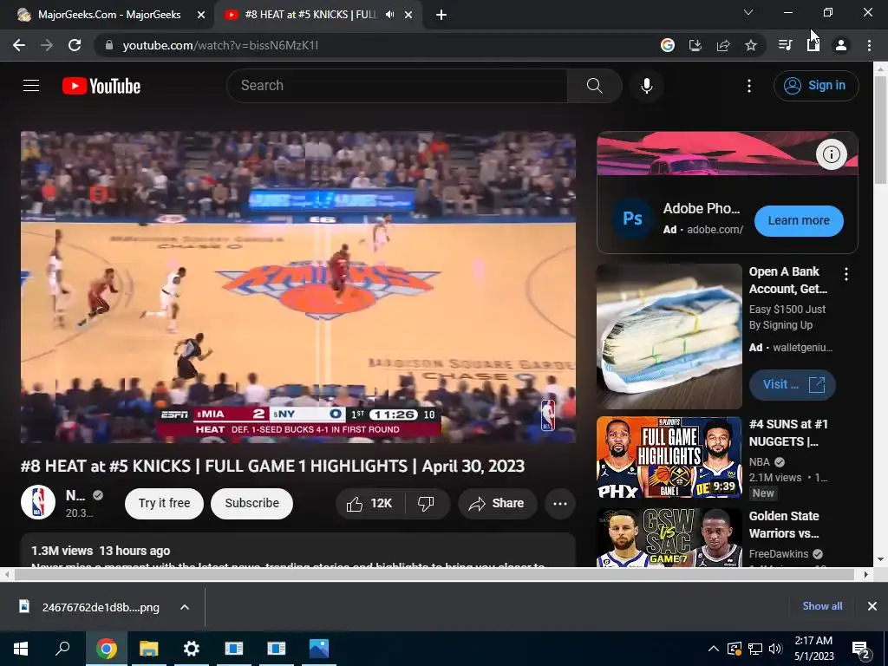This screenshot has width=888, height=666.
Task: Expand downloaded png file options chevron
Action: point(184,607)
